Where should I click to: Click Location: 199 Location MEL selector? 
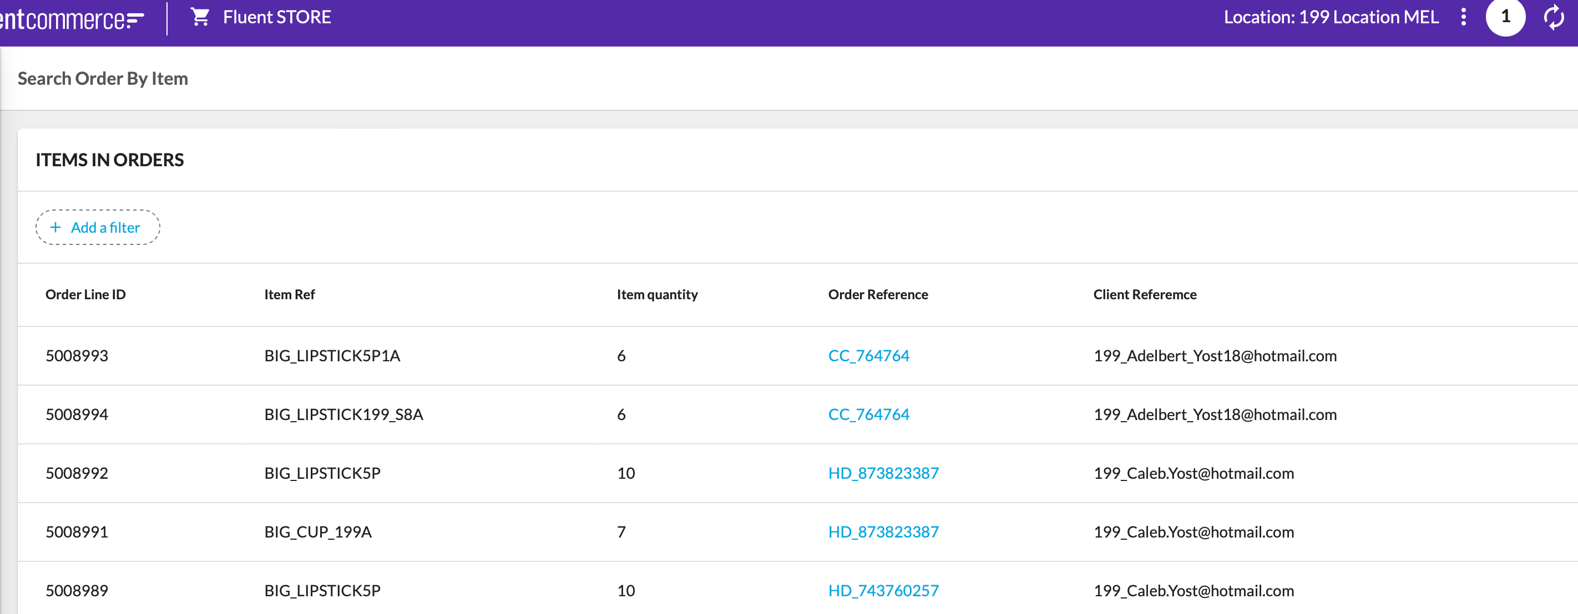(x=1331, y=17)
